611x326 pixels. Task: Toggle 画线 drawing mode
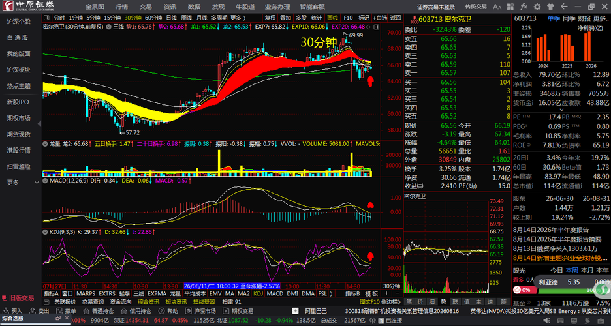[x=332, y=18]
